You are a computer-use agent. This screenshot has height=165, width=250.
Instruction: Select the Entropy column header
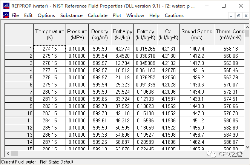(146, 34)
